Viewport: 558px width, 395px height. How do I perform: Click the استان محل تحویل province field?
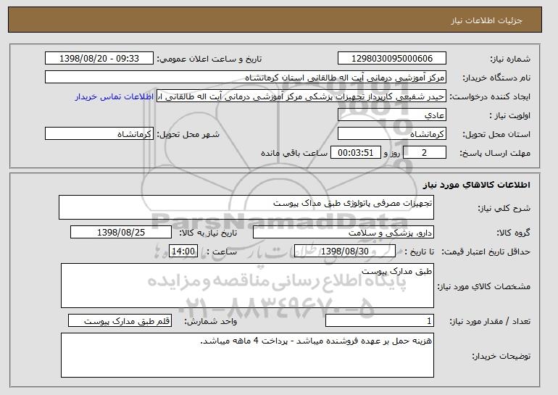[392, 134]
